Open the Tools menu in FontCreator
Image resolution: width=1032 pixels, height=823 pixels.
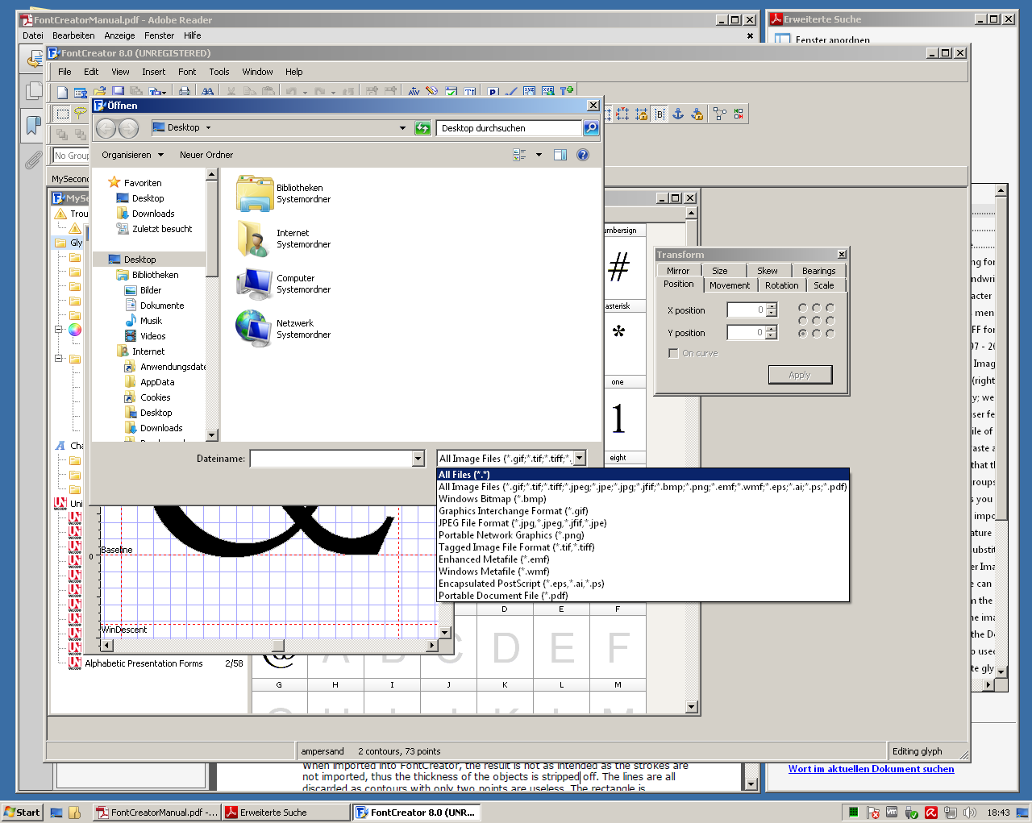coord(219,72)
